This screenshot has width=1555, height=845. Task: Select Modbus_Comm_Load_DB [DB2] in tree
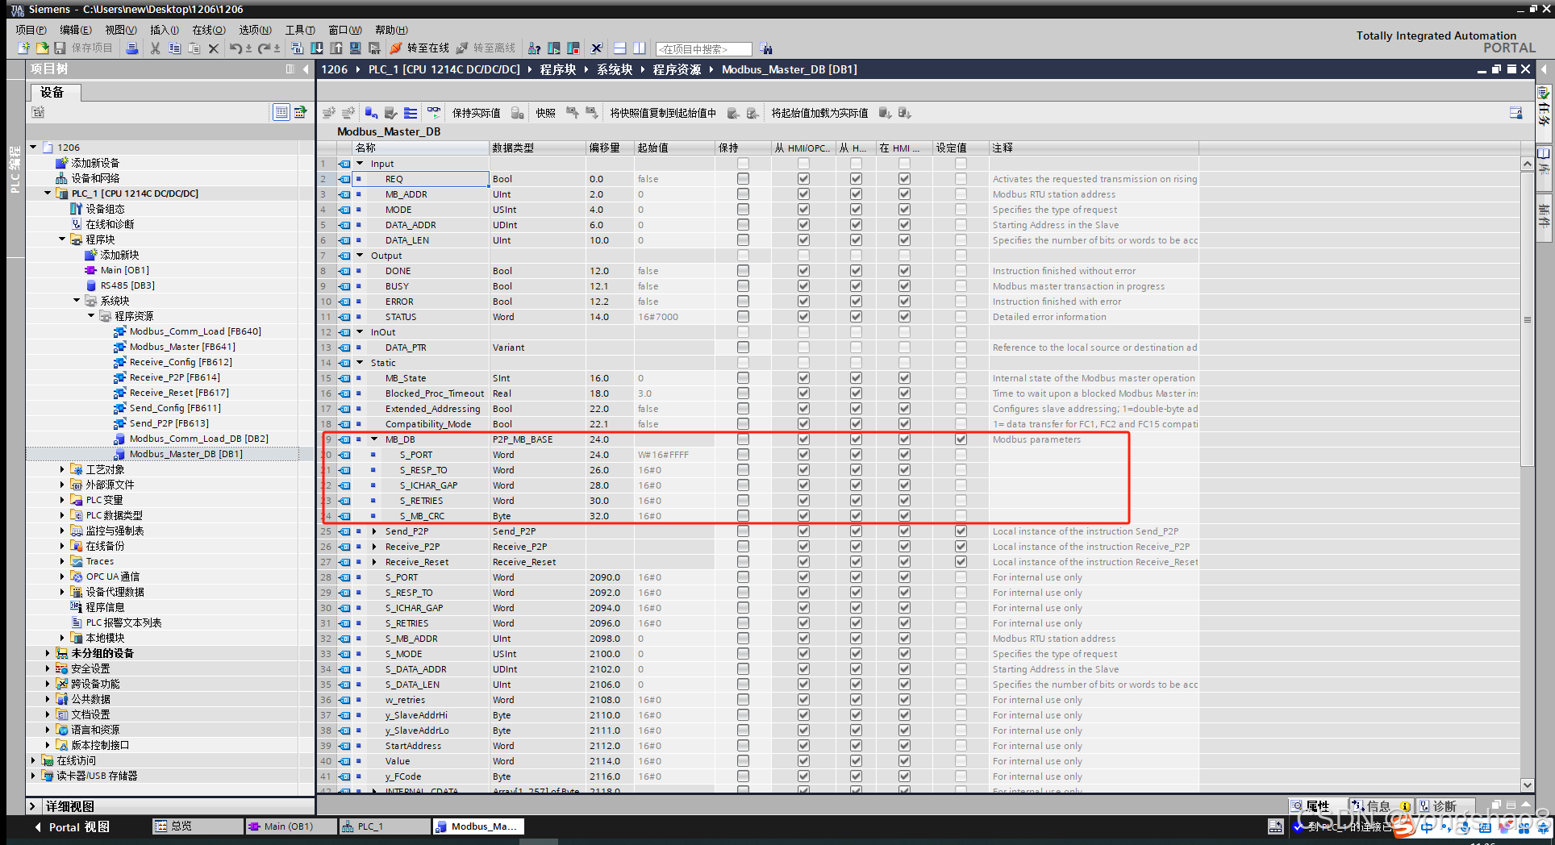tap(198, 439)
